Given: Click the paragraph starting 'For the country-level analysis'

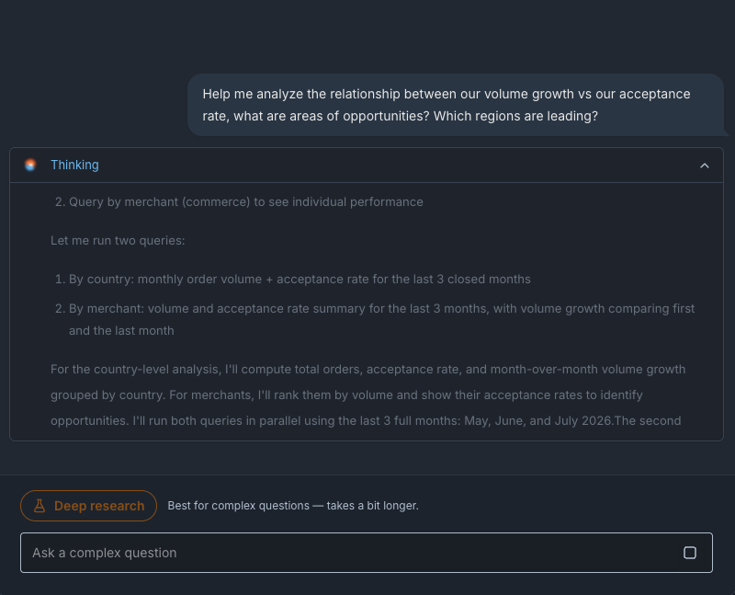Looking at the screenshot, I should tap(368, 395).
